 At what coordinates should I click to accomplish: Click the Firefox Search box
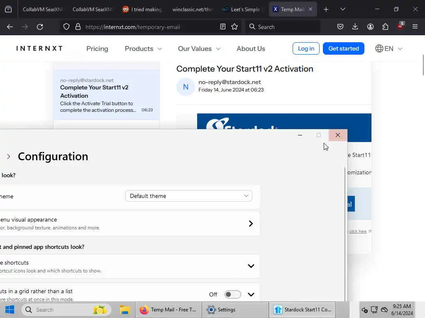tap(283, 27)
